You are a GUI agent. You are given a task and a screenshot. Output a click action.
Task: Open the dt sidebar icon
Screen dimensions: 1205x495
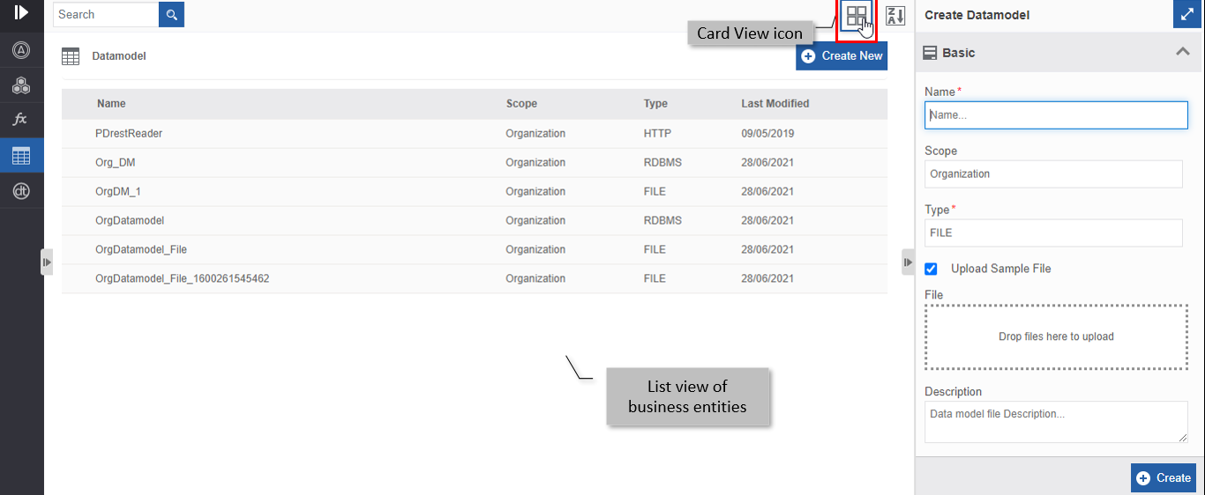click(x=21, y=190)
